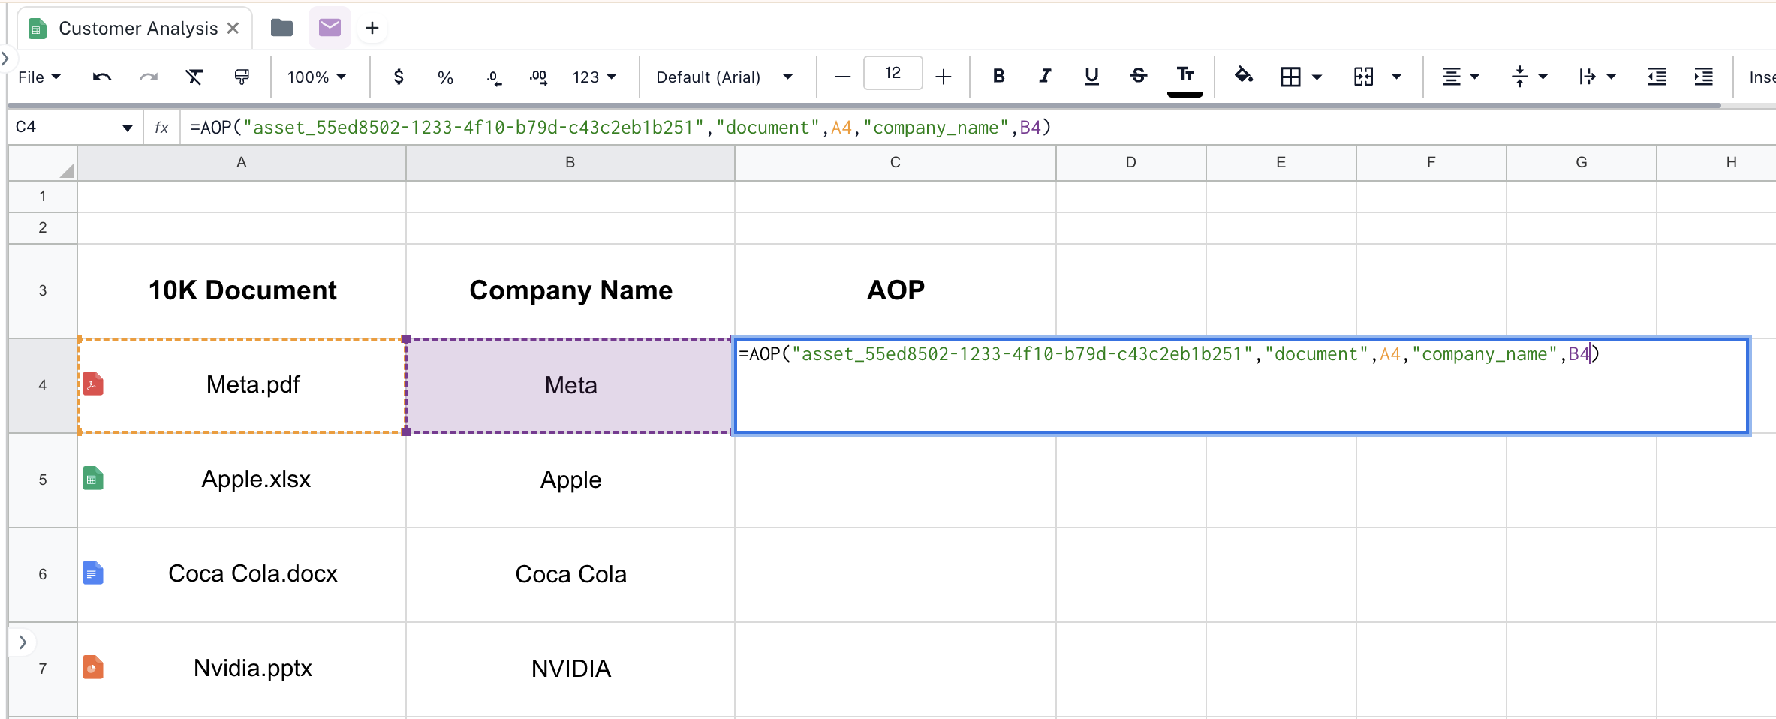This screenshot has height=719, width=1776.
Task: Open the Insert menu at toolbar edge
Action: coord(1762,77)
